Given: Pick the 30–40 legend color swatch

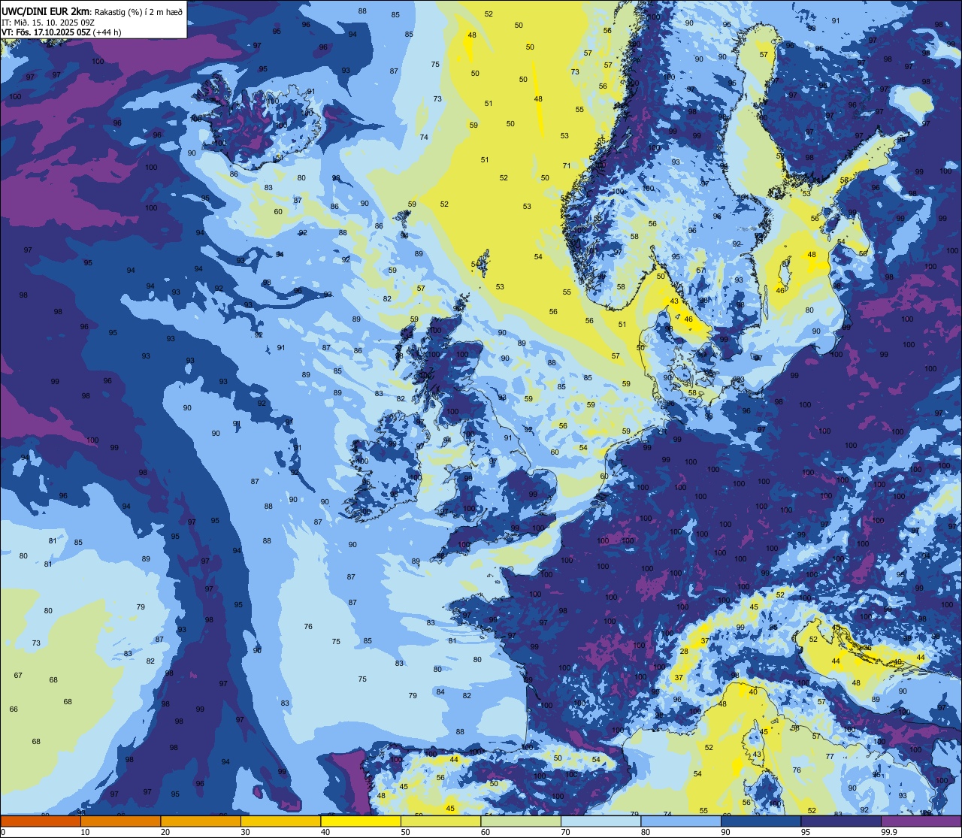Looking at the screenshot, I should tap(280, 821).
